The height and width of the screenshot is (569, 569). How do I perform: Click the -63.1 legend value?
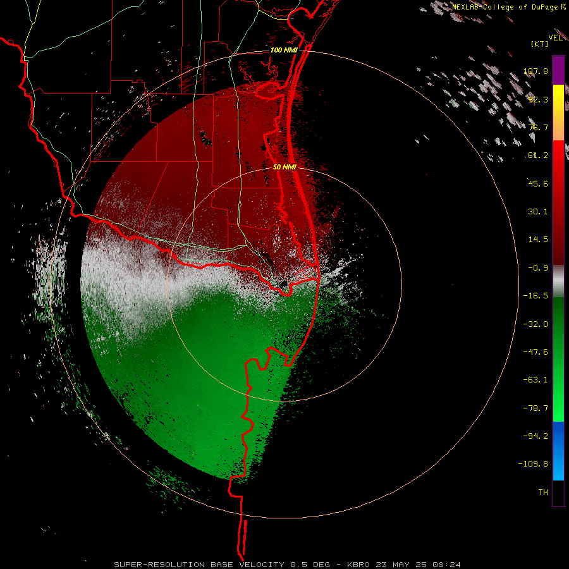point(535,380)
